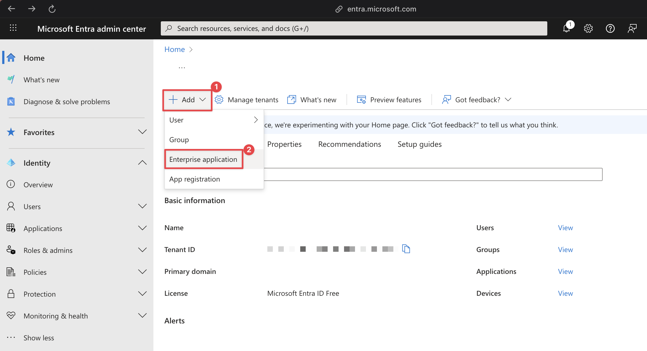Click the 'Basic information' heading
Screen dimensions: 647x351
(194, 200)
